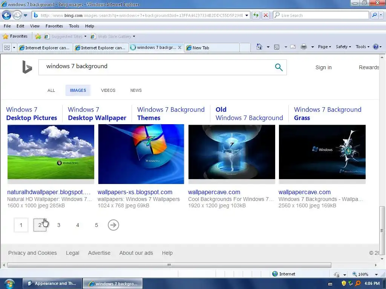Click the next page circled arrow
Screen dimensions: 386x289
tap(113, 225)
